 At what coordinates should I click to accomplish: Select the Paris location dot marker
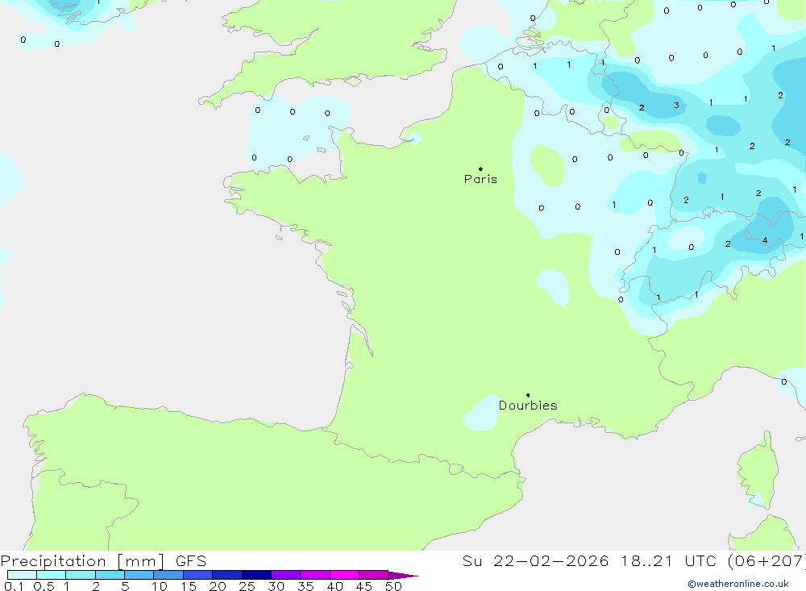click(480, 169)
